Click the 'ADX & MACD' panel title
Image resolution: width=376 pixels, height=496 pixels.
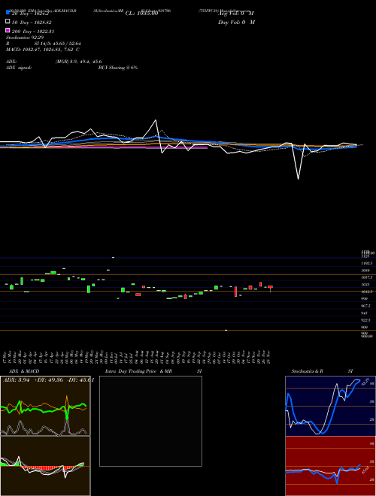[x=23, y=371]
